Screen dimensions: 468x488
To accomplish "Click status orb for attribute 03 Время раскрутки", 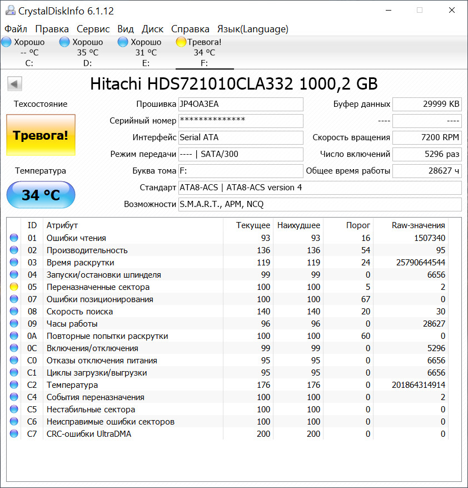I will (x=14, y=262).
